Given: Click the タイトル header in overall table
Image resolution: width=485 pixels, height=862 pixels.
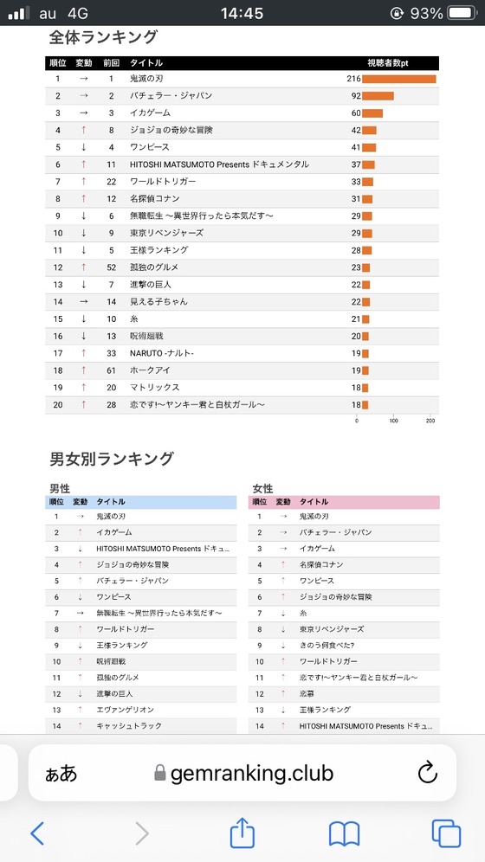Looking at the screenshot, I should pos(146,63).
